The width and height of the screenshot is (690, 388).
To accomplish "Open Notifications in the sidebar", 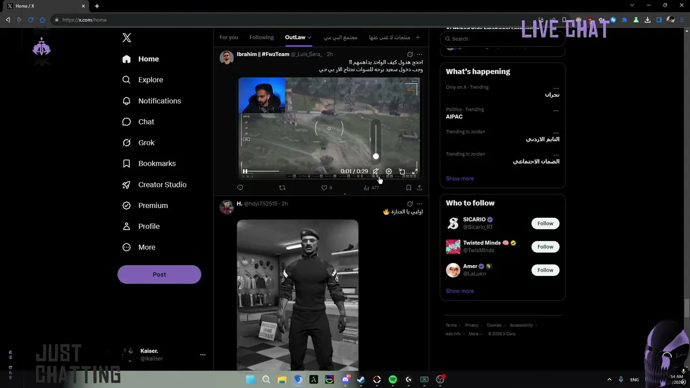I will (151, 101).
